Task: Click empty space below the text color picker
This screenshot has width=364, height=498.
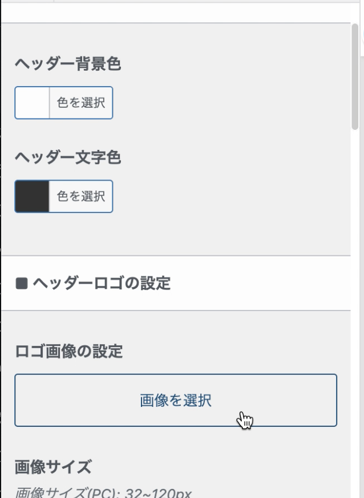Action: (x=171, y=235)
